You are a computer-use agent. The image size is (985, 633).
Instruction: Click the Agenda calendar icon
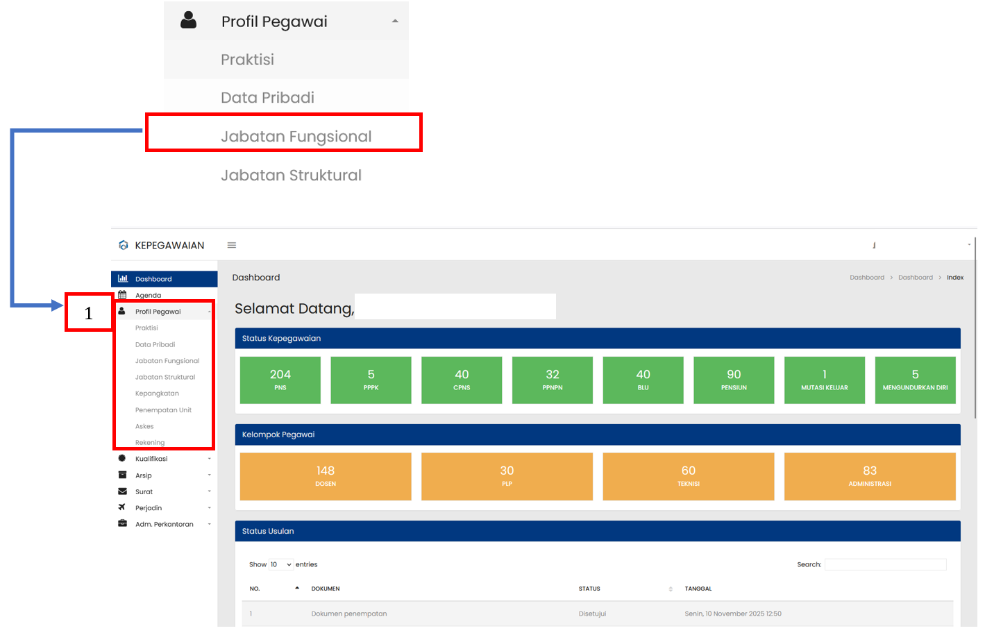point(123,295)
